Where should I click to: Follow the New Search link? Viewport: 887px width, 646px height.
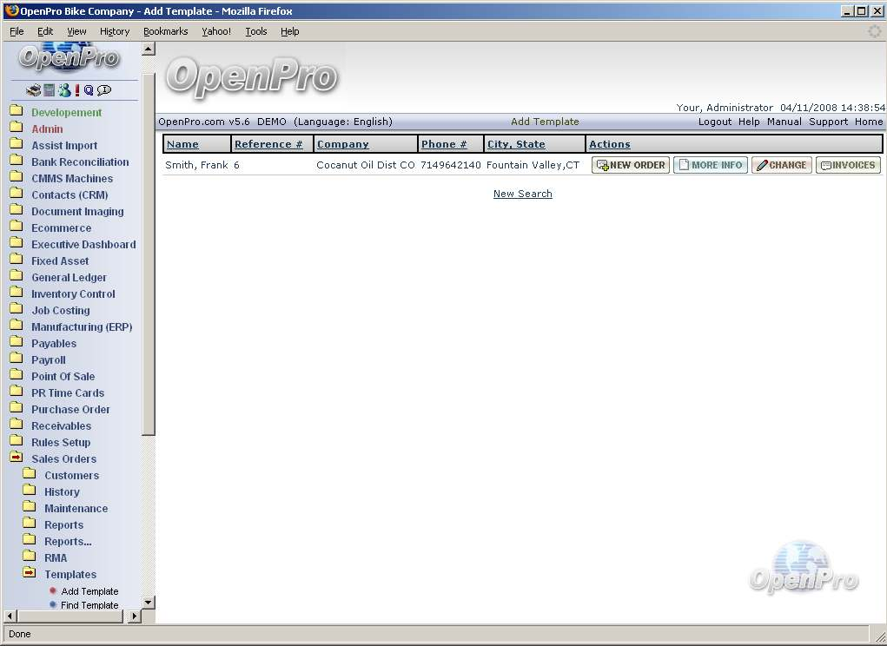(x=522, y=194)
